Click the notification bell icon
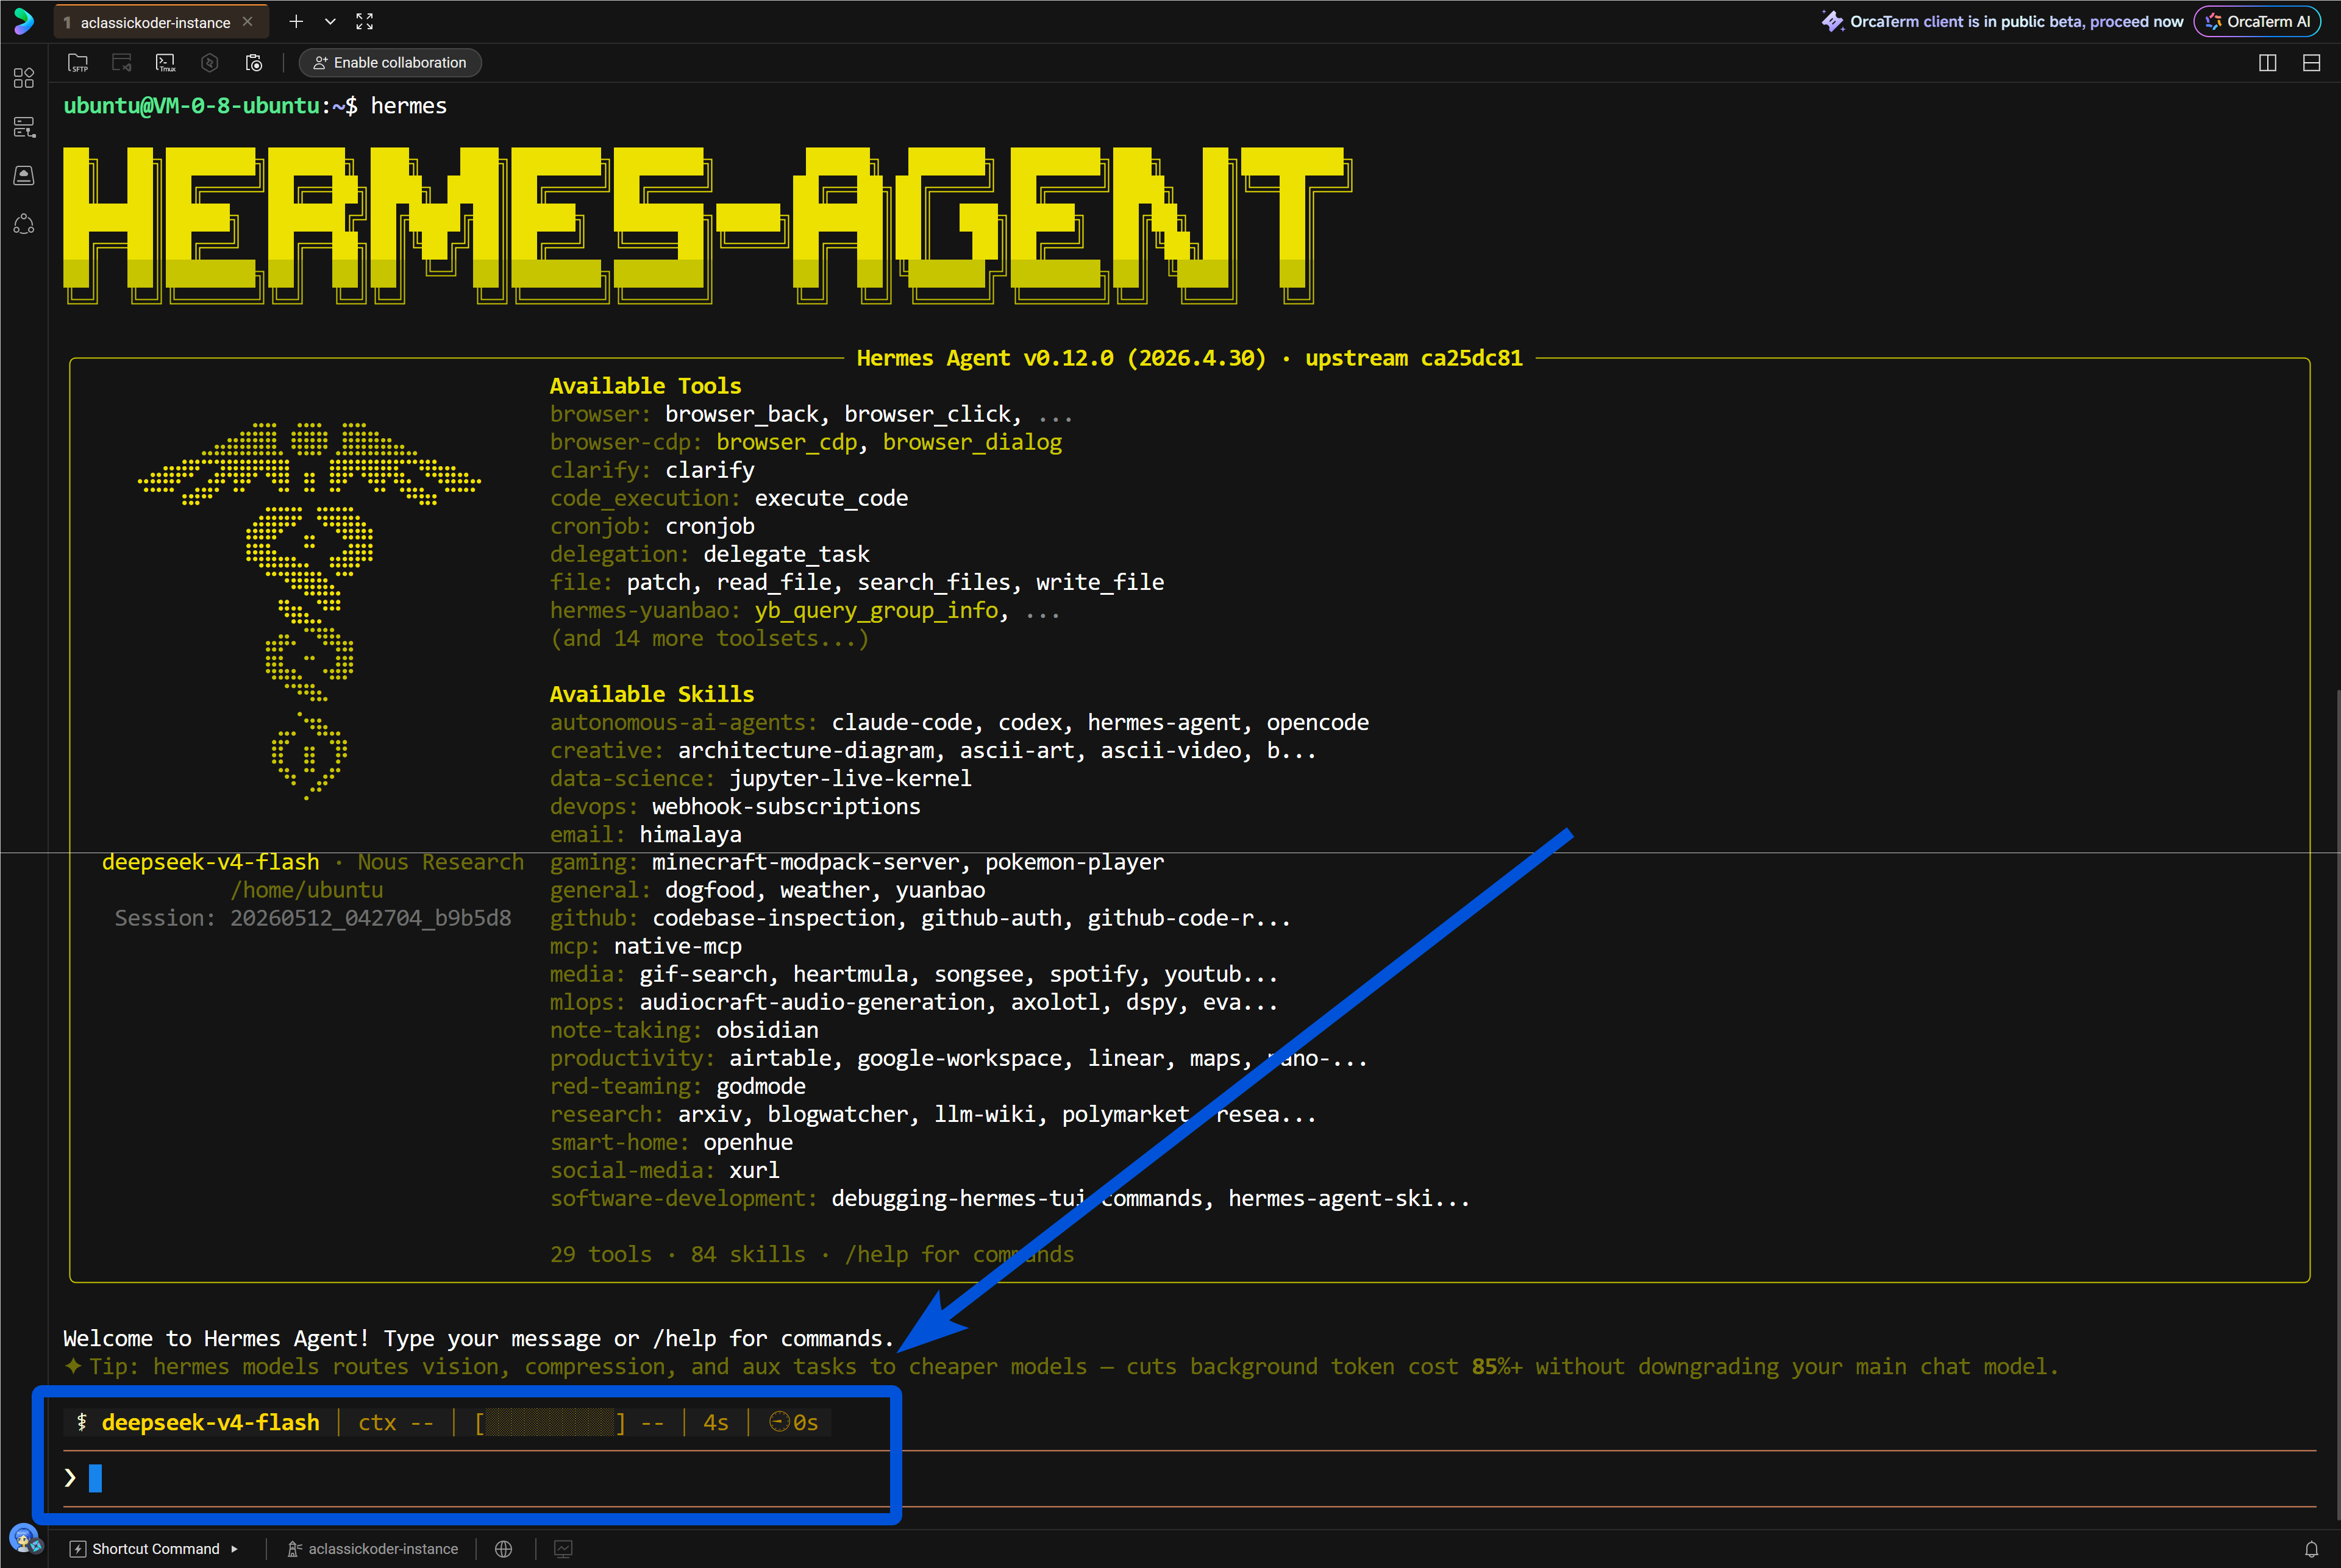This screenshot has width=2341, height=1568. 2312,1549
